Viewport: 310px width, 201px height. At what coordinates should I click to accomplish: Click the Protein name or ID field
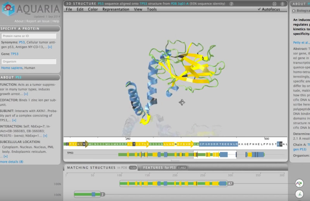(x=29, y=36)
